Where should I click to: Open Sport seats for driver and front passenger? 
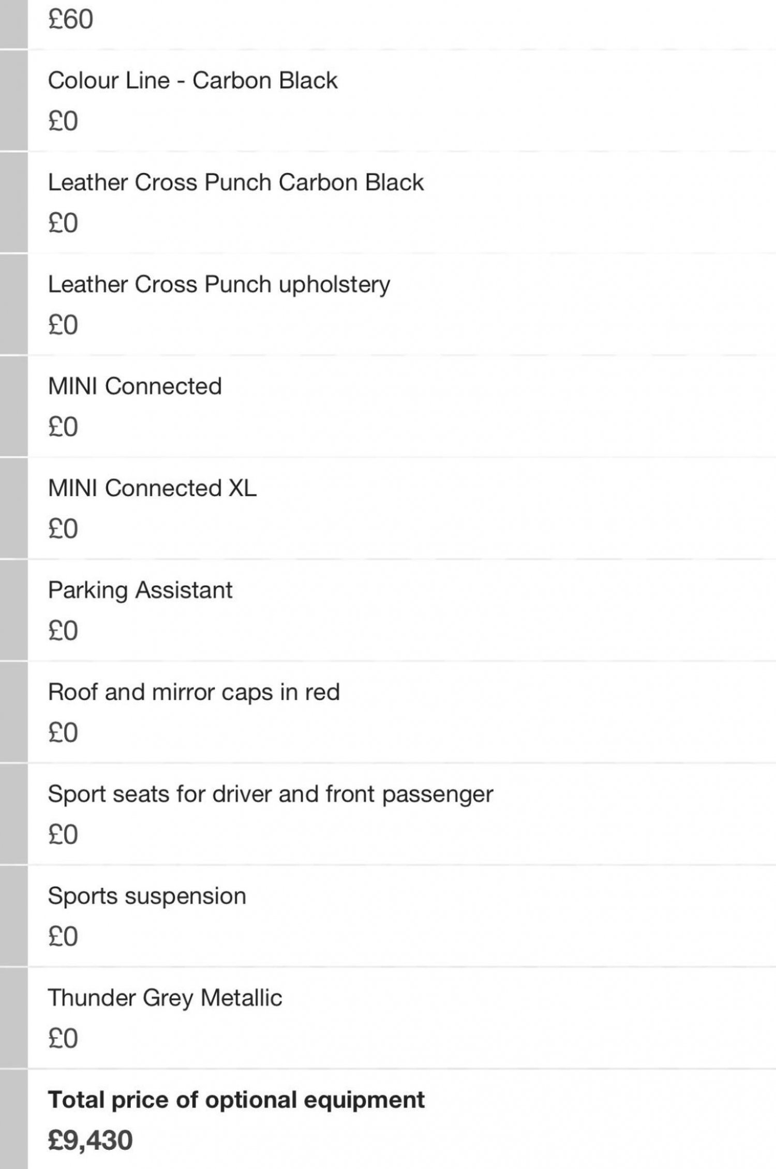[x=401, y=814]
